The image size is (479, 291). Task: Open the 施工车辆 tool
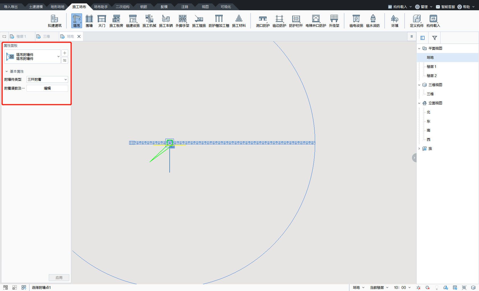tap(166, 21)
